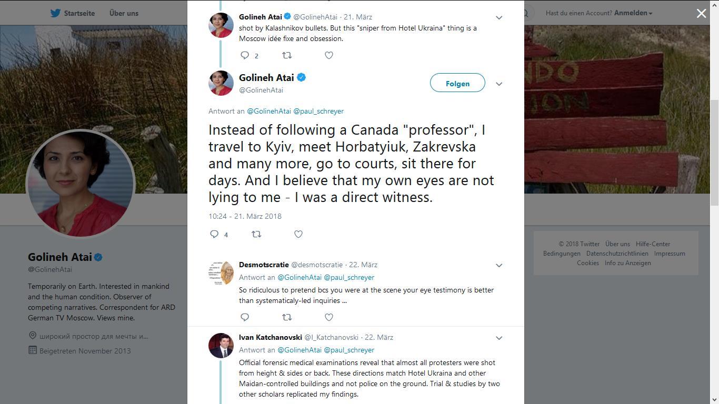Open the Anmelden login dropdown
The image size is (719, 404).
tap(633, 13)
